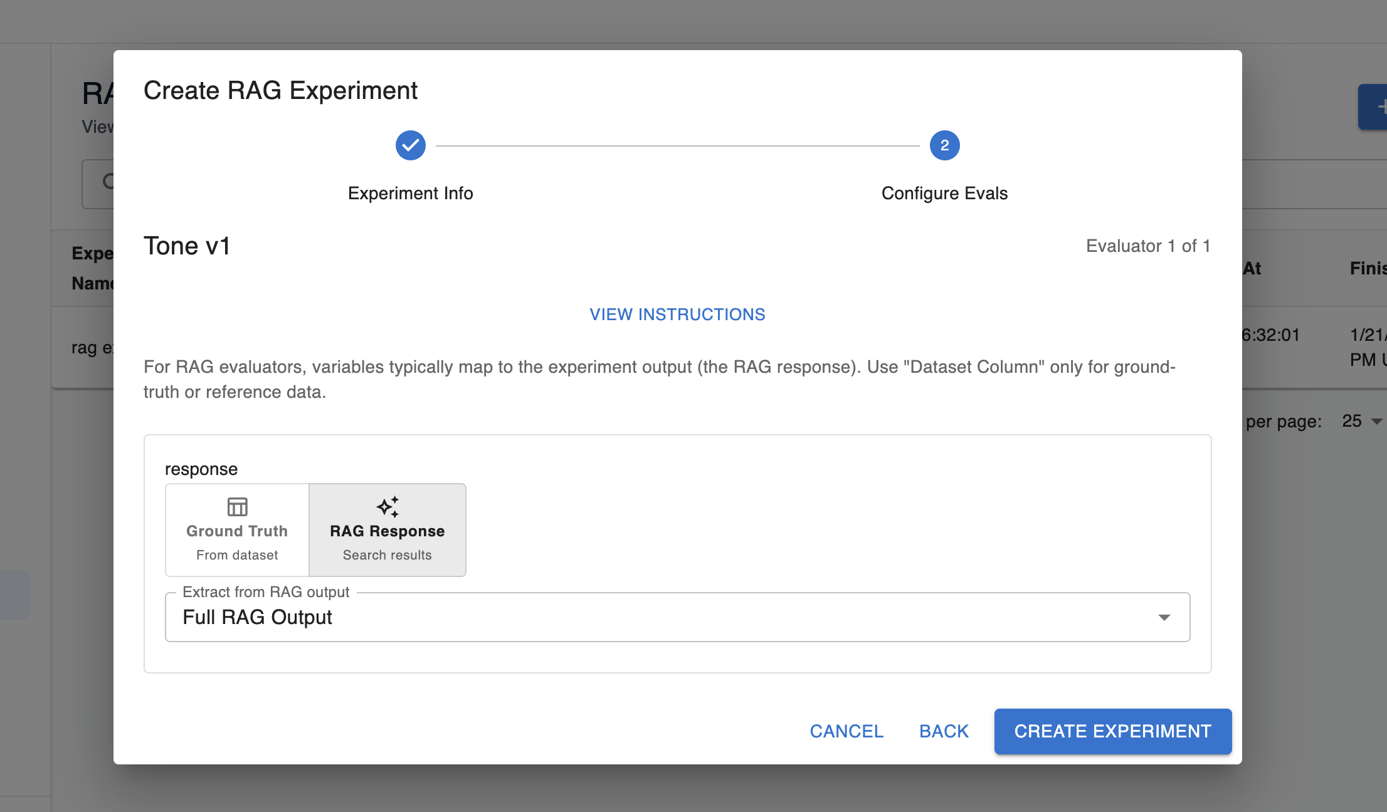
Task: Click the RAG Response sparkle icon
Action: [x=388, y=506]
